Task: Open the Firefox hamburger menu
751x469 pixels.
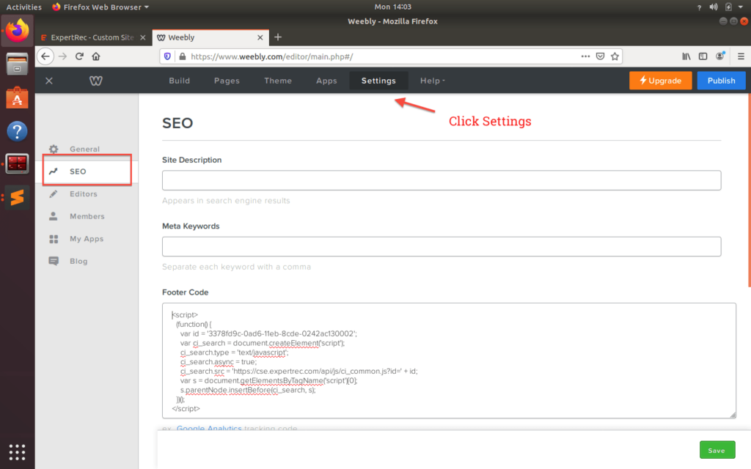Action: (741, 56)
